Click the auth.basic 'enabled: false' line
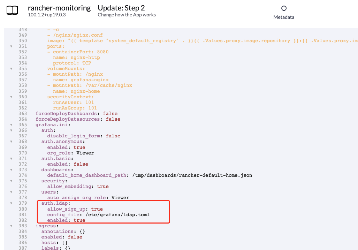Screen dimensions: 358x250 pos(68,164)
